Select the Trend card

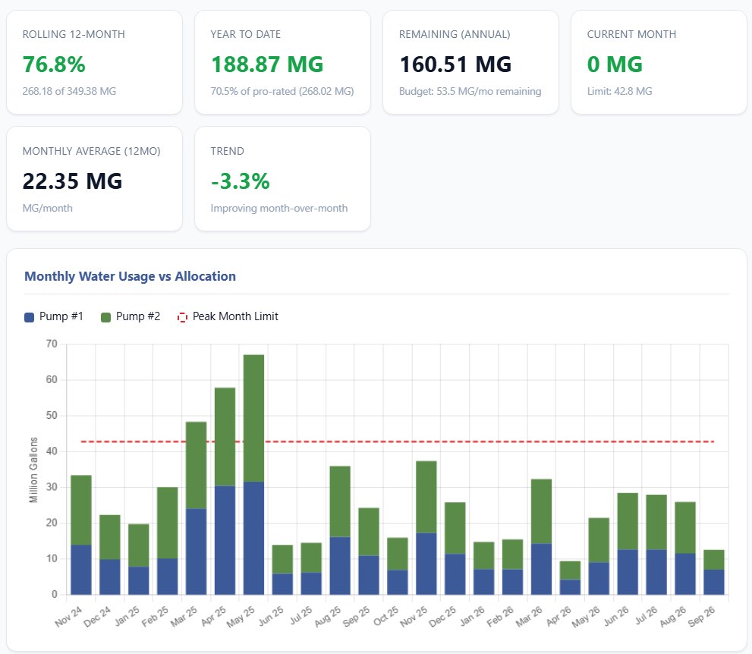tap(282, 179)
